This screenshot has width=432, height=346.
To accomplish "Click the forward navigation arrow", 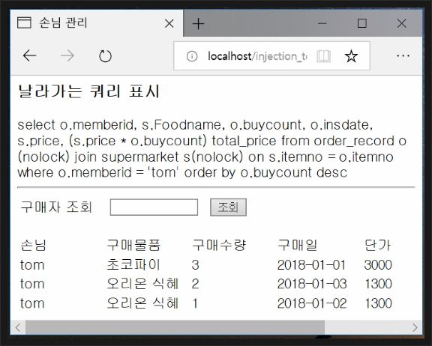I will 67,56.
